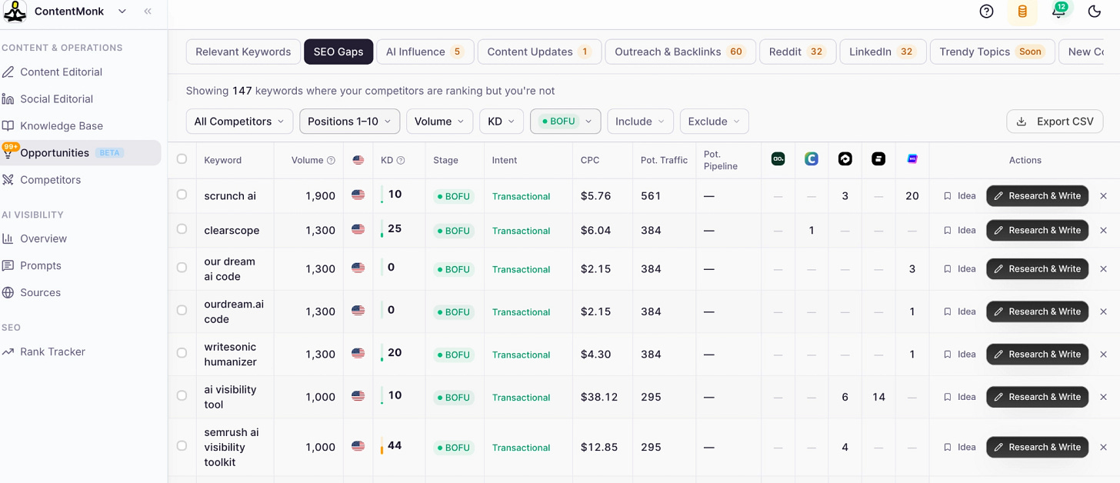Switch to the AI Influence tab
This screenshot has width=1120, height=483.
tap(424, 52)
